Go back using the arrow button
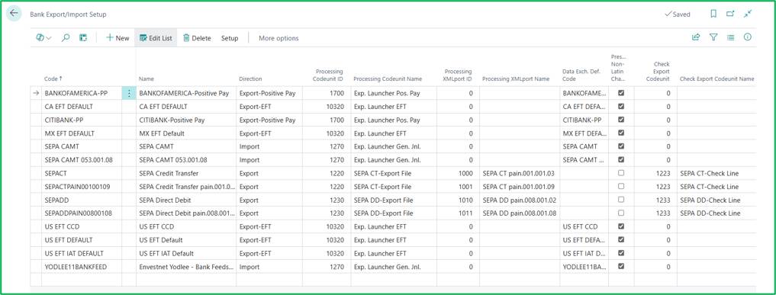Screen dimensions: 776x295 click(x=14, y=14)
